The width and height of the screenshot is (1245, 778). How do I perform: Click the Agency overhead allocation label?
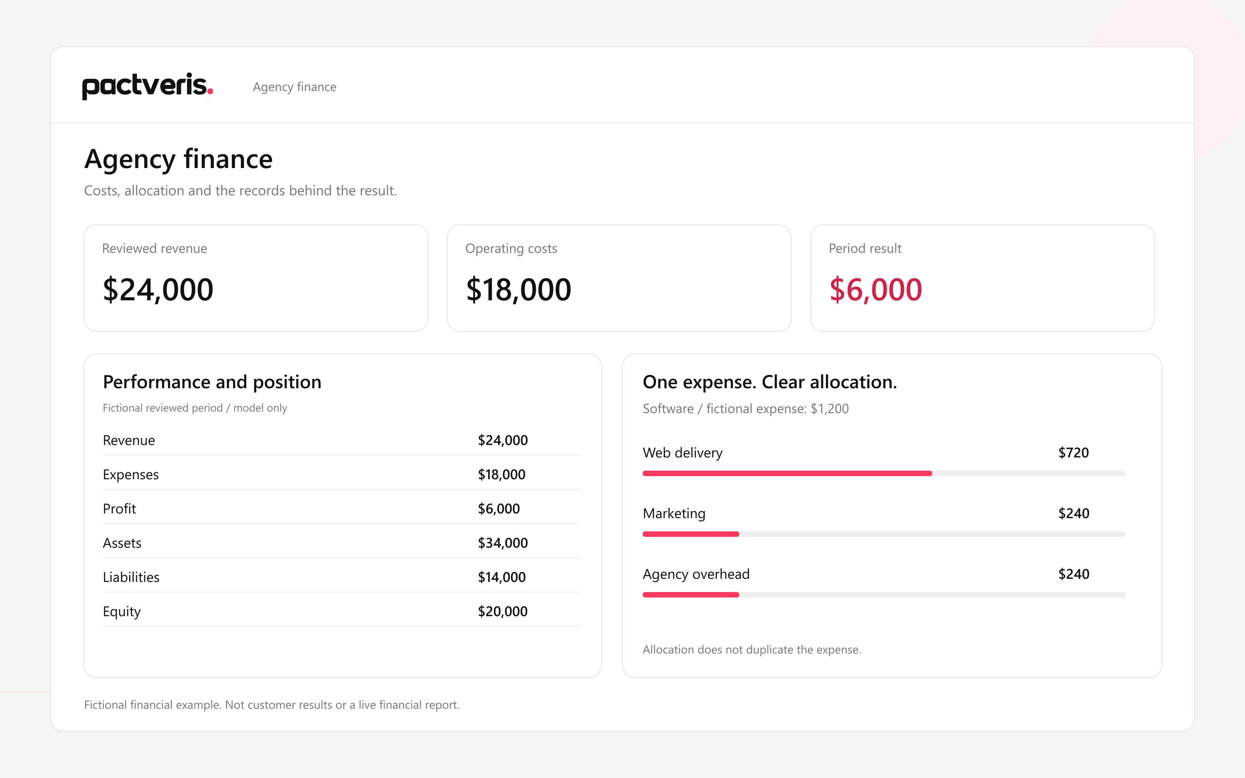696,574
